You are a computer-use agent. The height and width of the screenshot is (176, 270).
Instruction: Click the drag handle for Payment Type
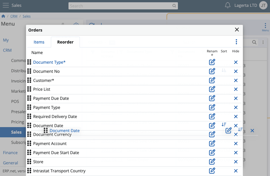click(x=29, y=107)
